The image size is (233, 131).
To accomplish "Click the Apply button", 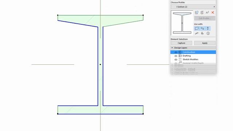I will (205, 43).
